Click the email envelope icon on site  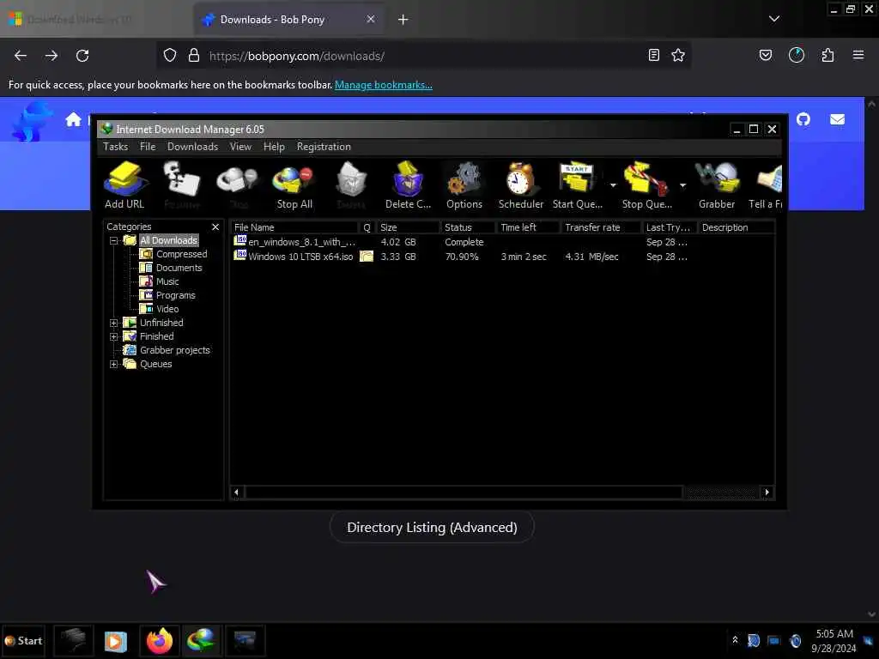(x=837, y=119)
